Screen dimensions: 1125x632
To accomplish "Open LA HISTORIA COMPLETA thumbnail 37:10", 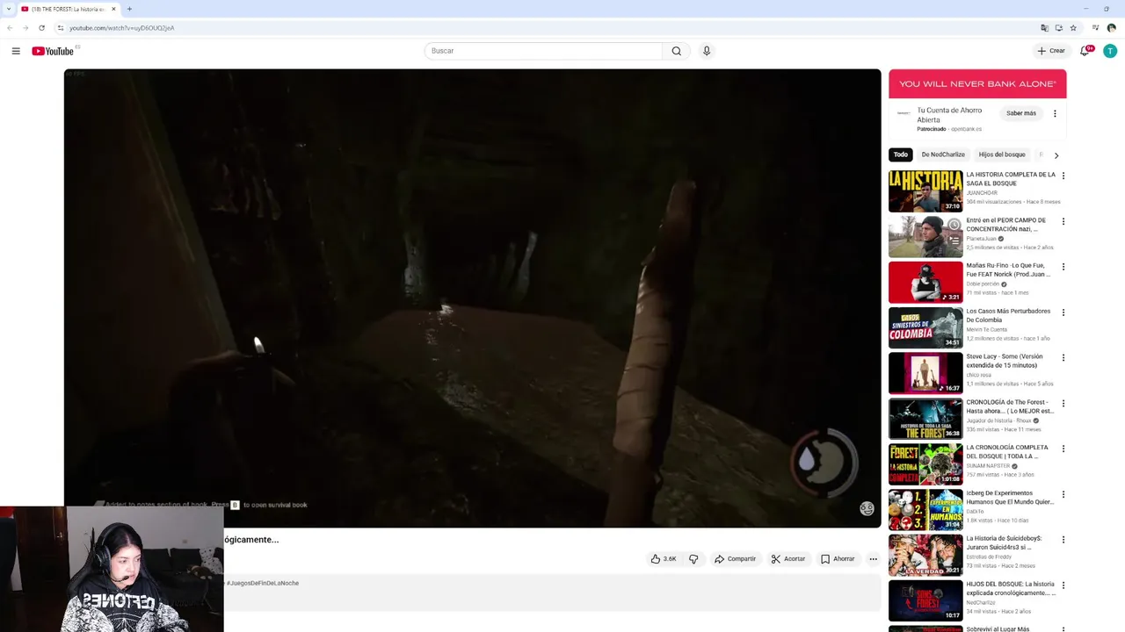I will point(925,191).
